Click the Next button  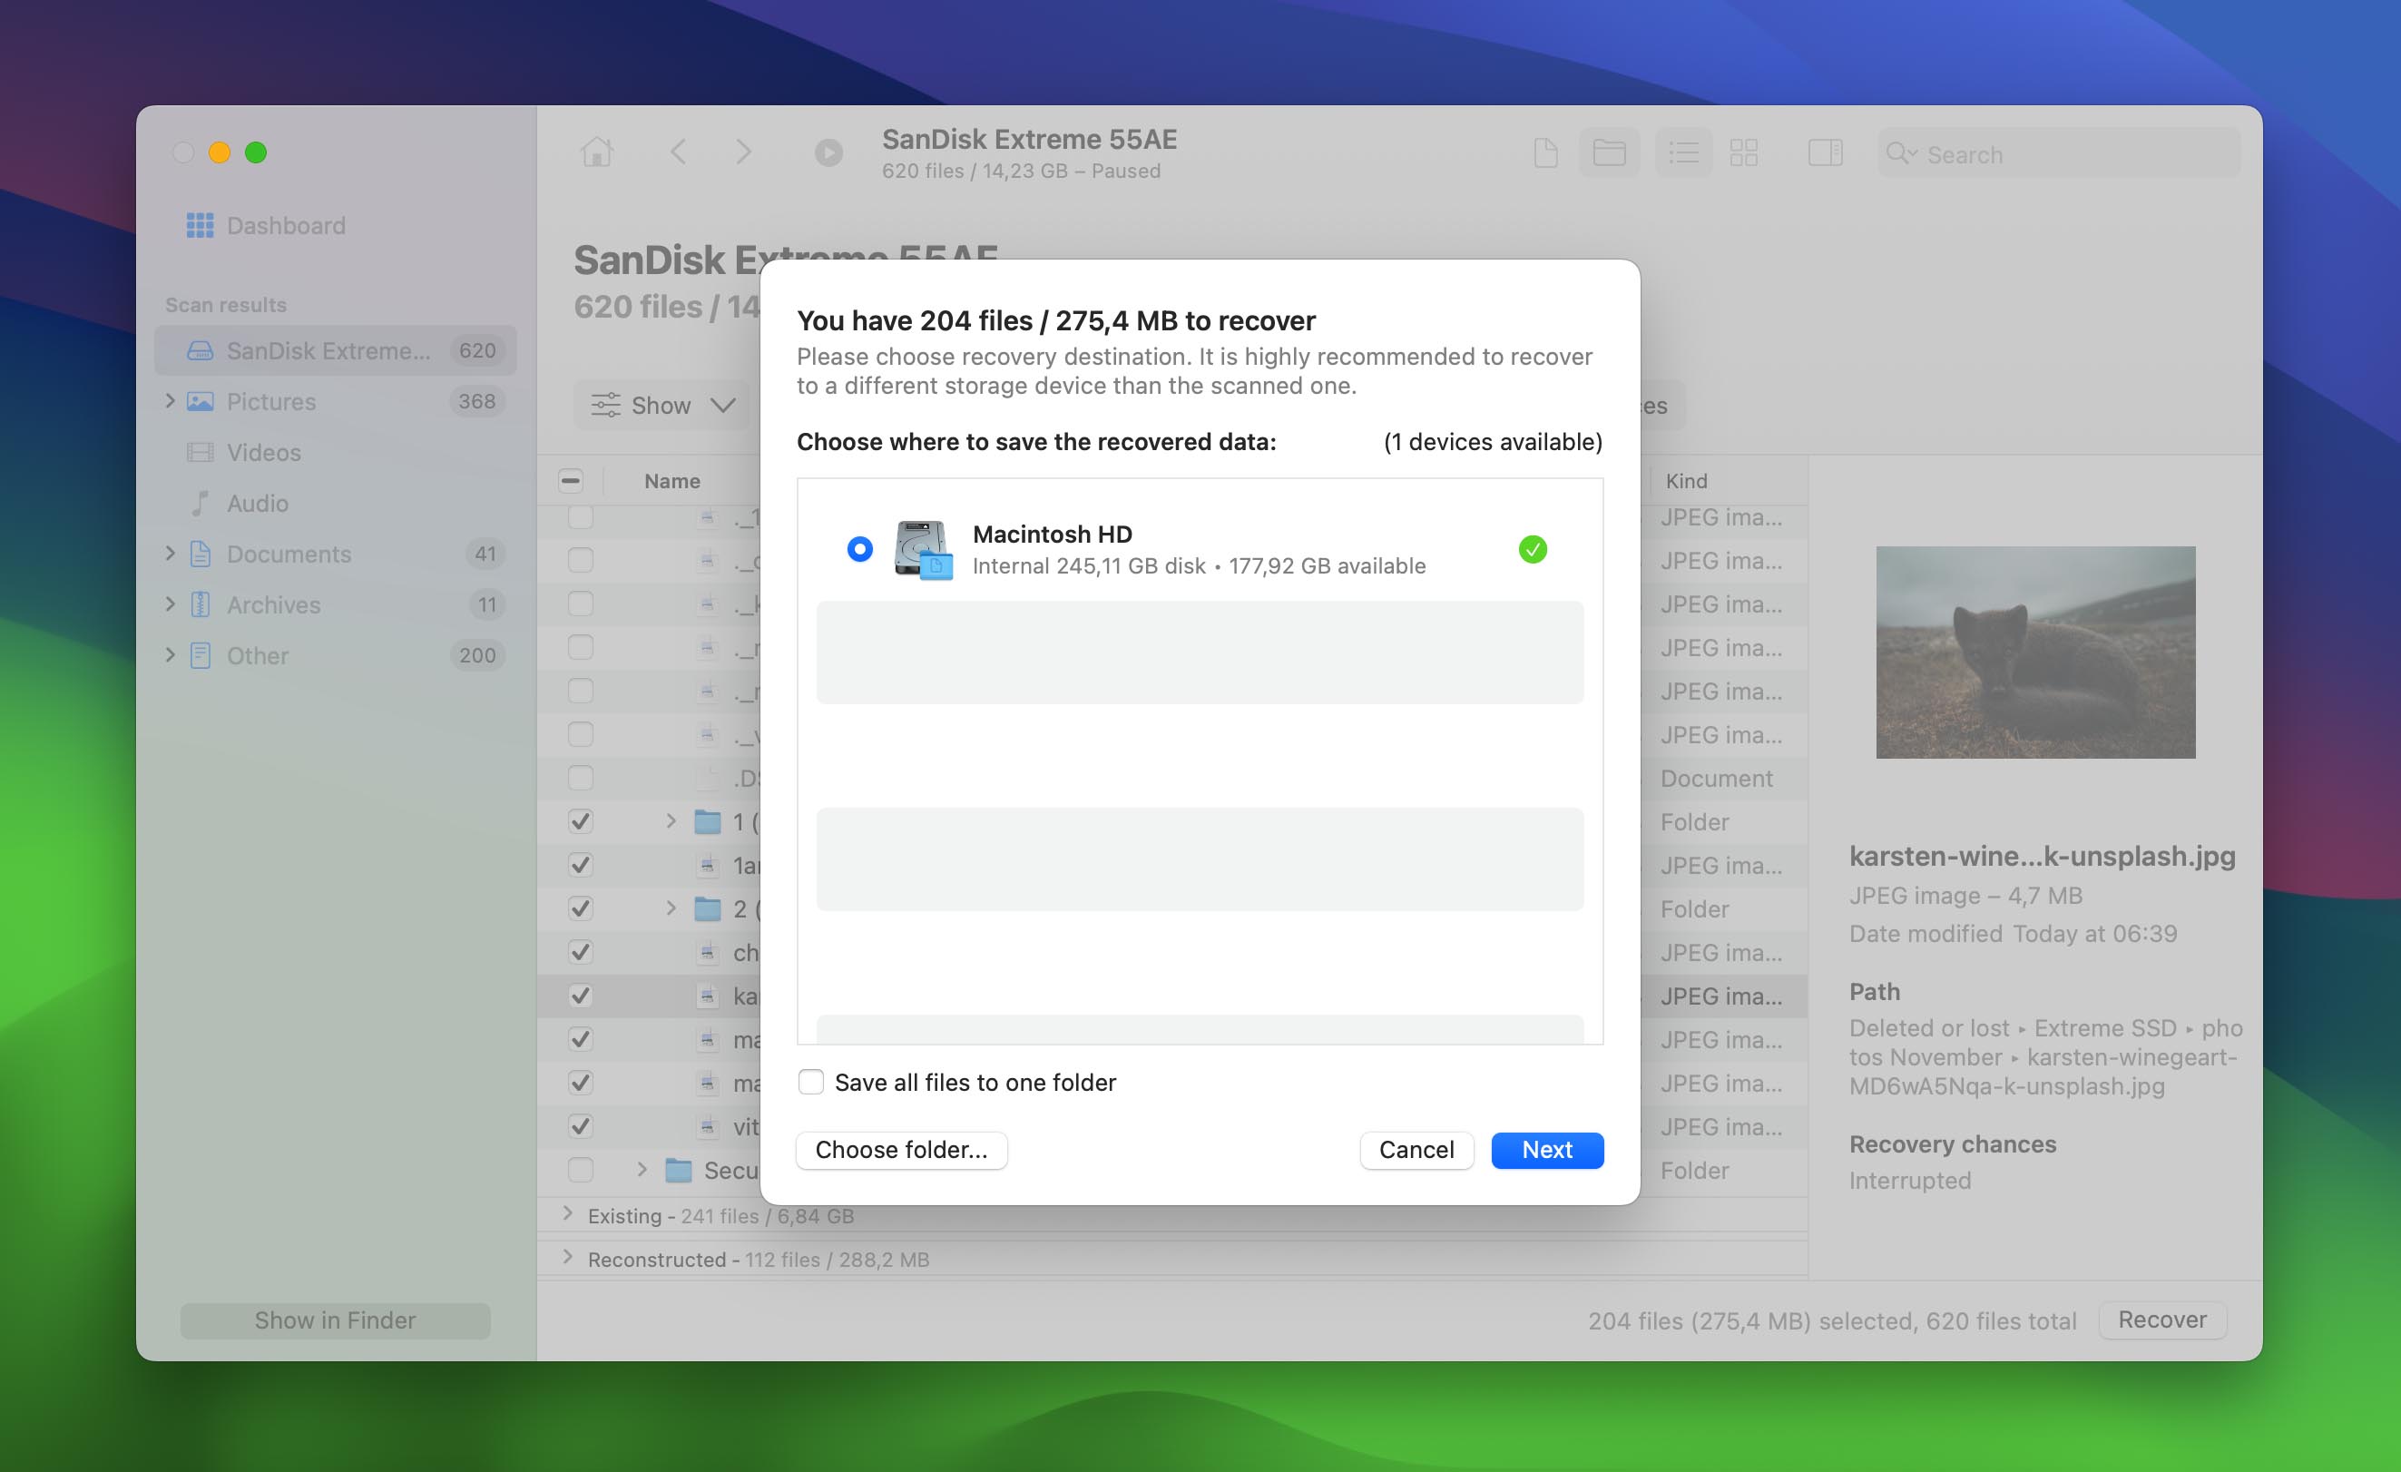(x=1546, y=1151)
